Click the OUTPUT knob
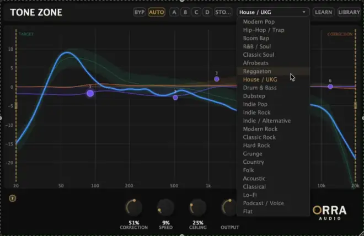 pos(229,207)
